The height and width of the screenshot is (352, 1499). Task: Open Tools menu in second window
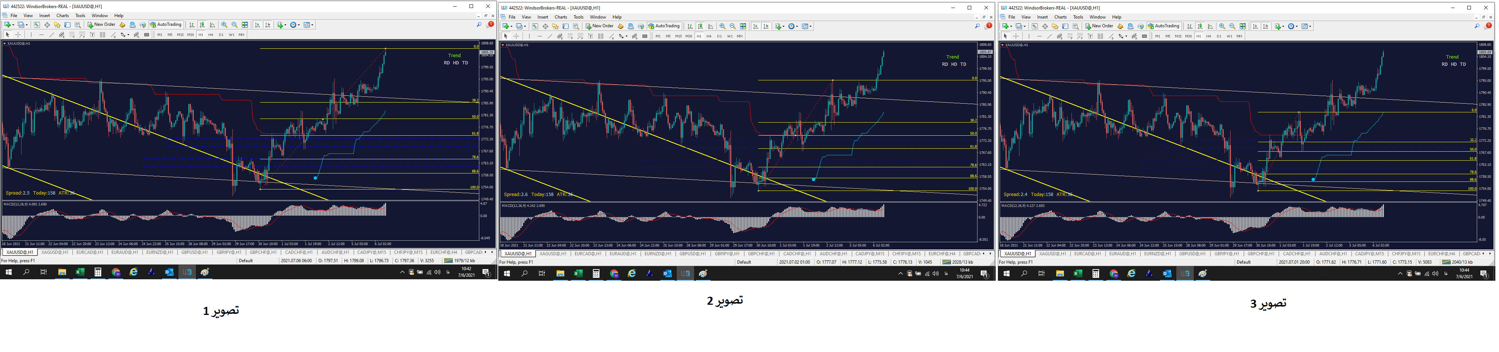(x=578, y=17)
